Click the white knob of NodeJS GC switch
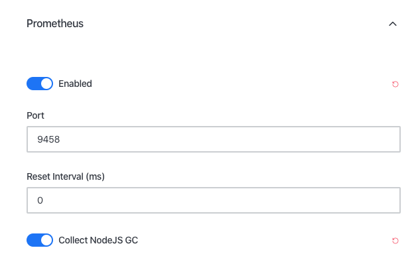 click(46, 240)
